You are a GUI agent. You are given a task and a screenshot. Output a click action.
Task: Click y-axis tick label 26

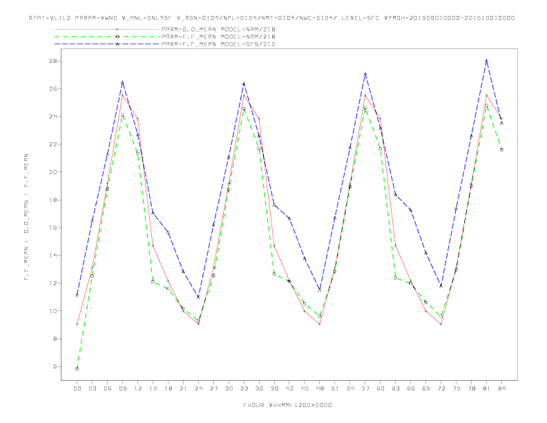[x=53, y=88]
